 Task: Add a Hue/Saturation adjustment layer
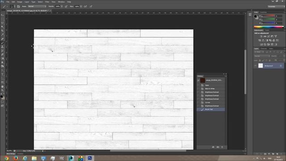(x=260, y=40)
